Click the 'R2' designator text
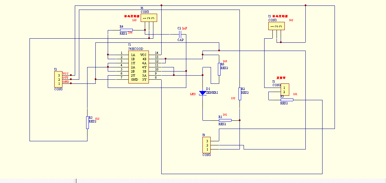This screenshot has width=386, height=183. pos(243,89)
